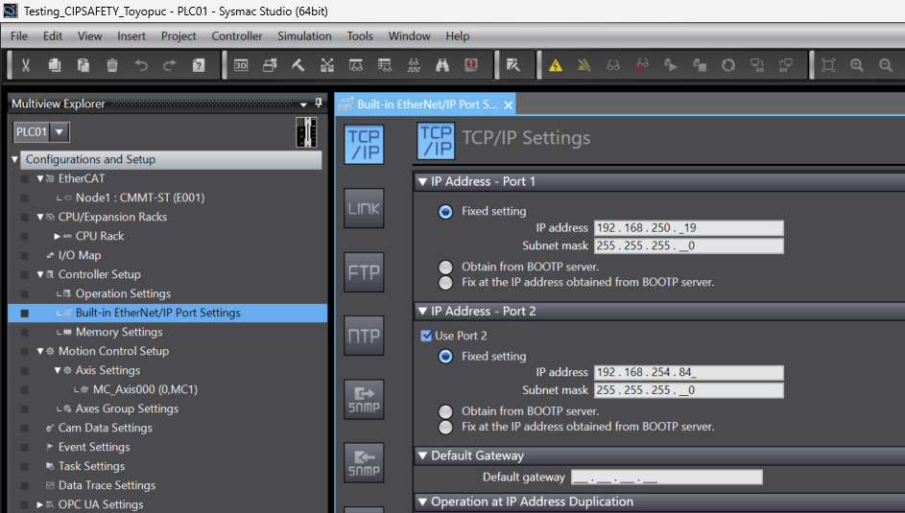Viewport: 905px width, 513px height.
Task: Click the red alert troubleshooting icon
Action: [x=471, y=65]
